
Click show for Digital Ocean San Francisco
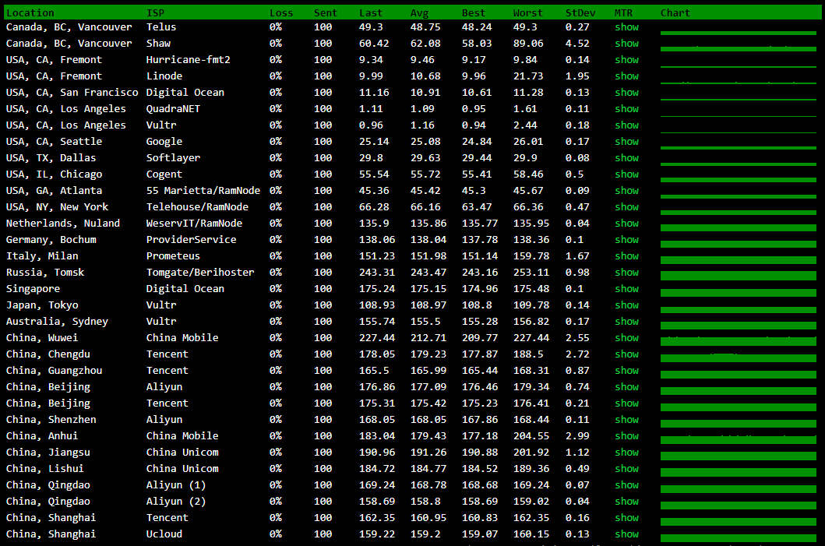pyautogui.click(x=626, y=92)
